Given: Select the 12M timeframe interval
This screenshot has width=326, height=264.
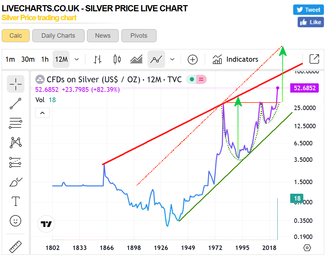Looking at the screenshot, I should 61,59.
